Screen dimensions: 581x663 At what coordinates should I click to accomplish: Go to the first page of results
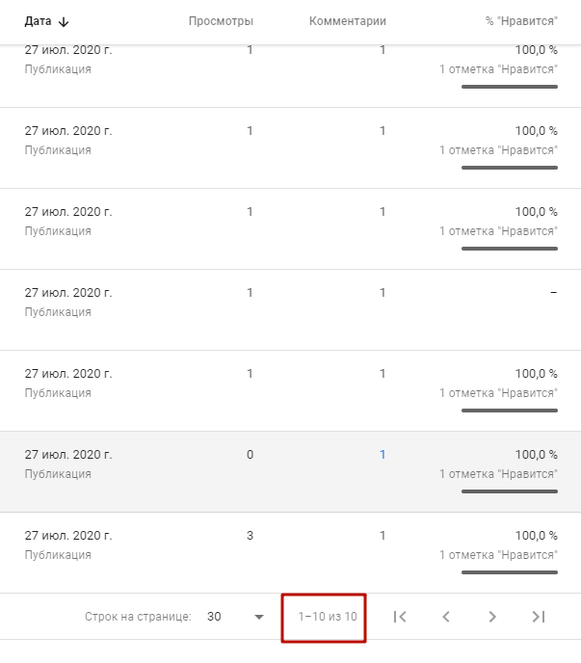tap(400, 617)
